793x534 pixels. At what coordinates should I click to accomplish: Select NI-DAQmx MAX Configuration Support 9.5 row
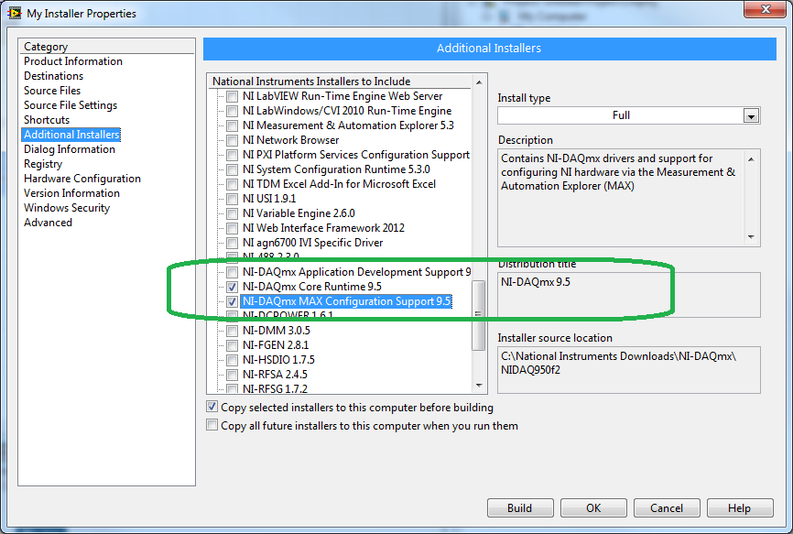[x=346, y=301]
